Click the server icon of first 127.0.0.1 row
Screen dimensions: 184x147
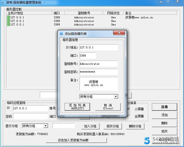[8, 17]
